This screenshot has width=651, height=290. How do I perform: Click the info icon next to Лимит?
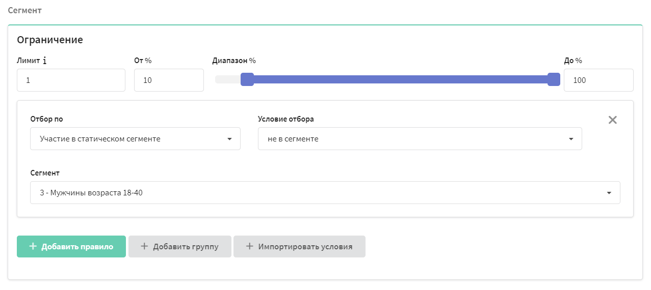[x=44, y=61]
